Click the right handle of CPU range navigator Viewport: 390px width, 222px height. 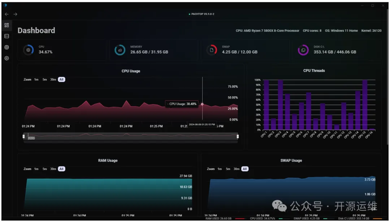pyautogui.click(x=238, y=136)
